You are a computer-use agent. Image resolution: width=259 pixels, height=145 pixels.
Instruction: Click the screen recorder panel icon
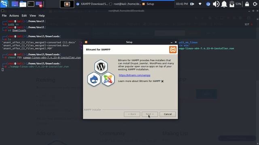point(39,4)
